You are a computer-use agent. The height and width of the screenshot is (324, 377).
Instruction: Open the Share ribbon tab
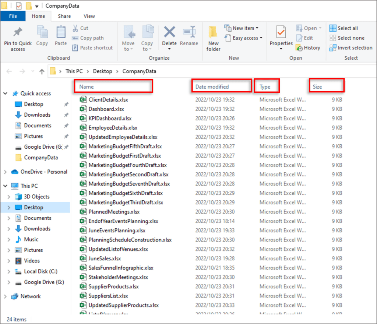pyautogui.click(x=64, y=16)
